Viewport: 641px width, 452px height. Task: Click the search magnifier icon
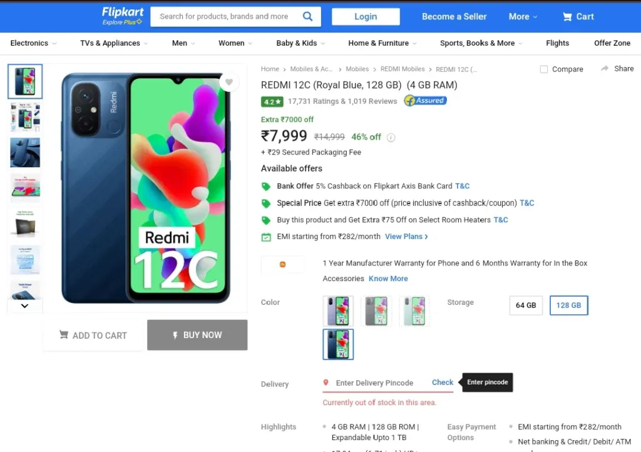tap(307, 16)
